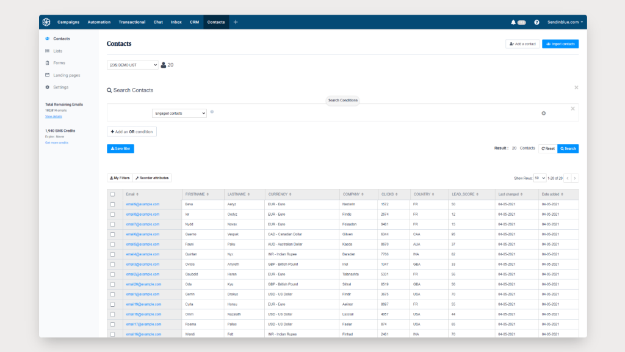Image resolution: width=625 pixels, height=352 pixels.
Task: Click the info icon next to Engaged contacts
Action: pyautogui.click(x=212, y=112)
